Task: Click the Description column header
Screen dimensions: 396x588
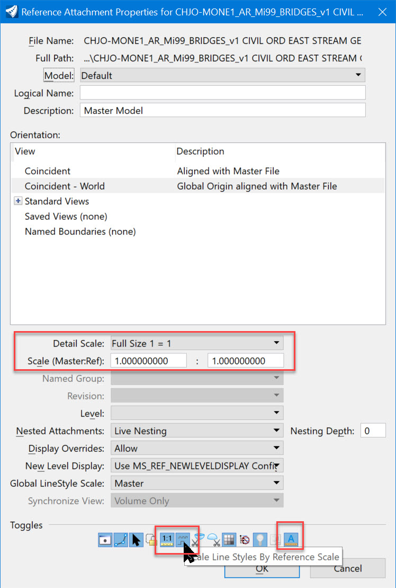Action: (201, 151)
